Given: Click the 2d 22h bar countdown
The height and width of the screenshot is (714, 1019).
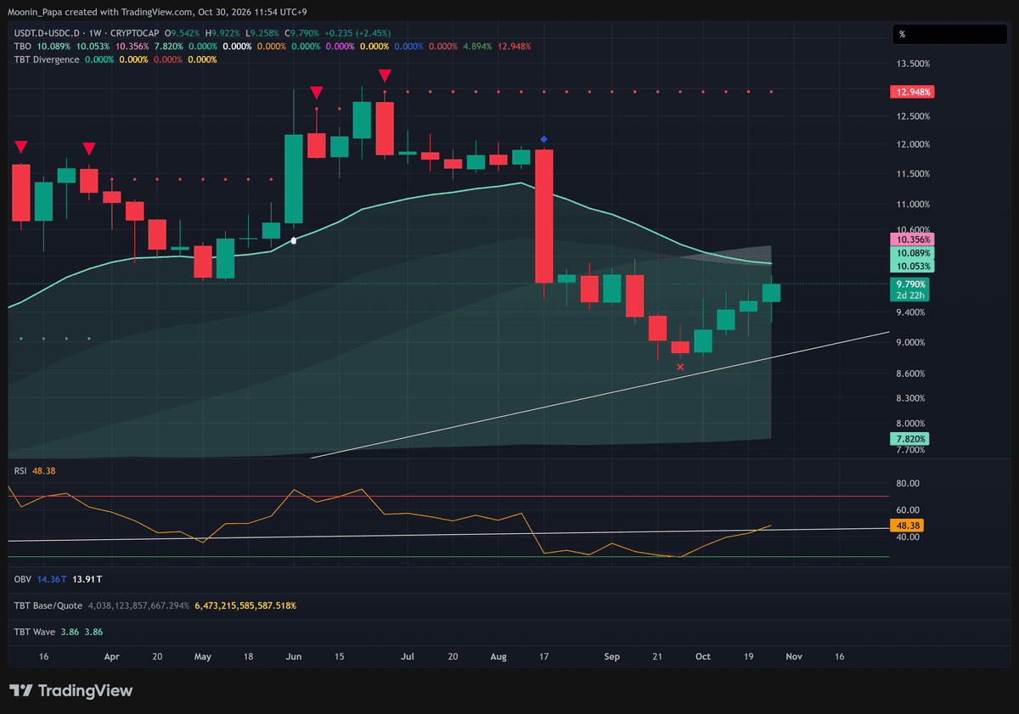Looking at the screenshot, I should 909,295.
